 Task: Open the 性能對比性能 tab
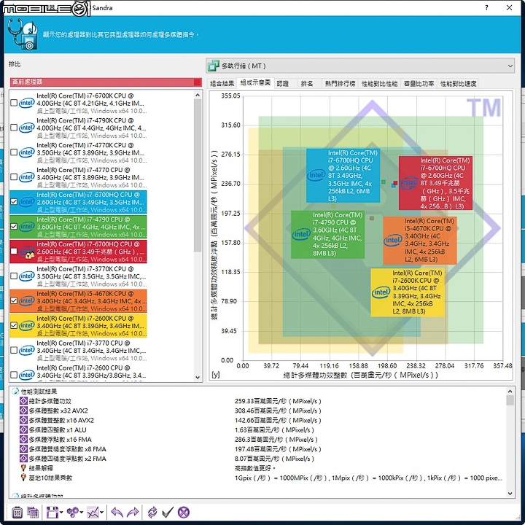coord(379,83)
